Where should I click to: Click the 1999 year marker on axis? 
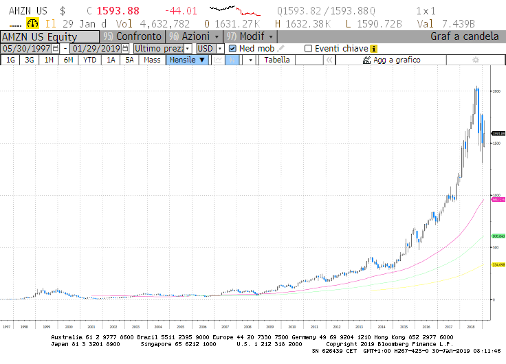(x=47, y=327)
